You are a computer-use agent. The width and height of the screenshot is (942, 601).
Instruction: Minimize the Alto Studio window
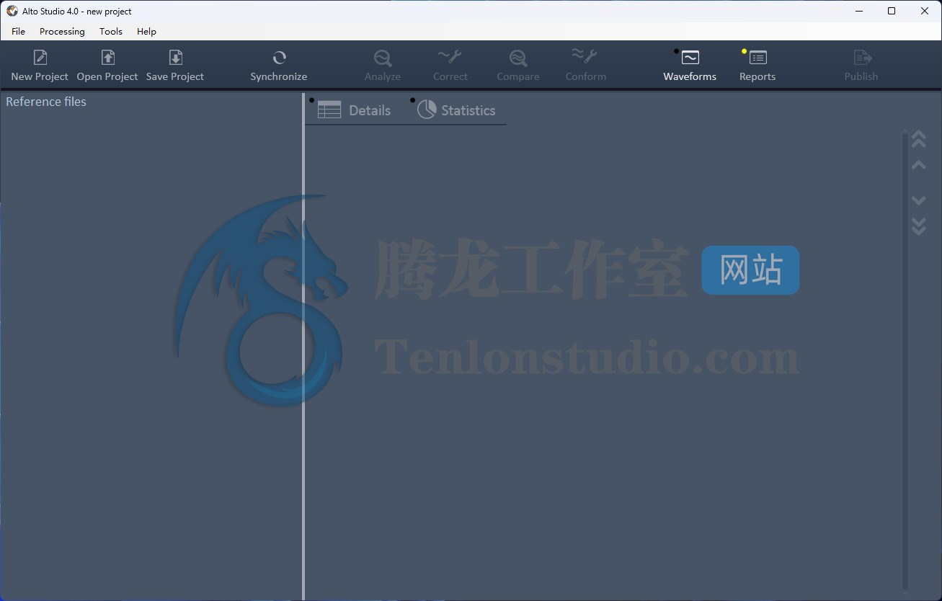(858, 11)
